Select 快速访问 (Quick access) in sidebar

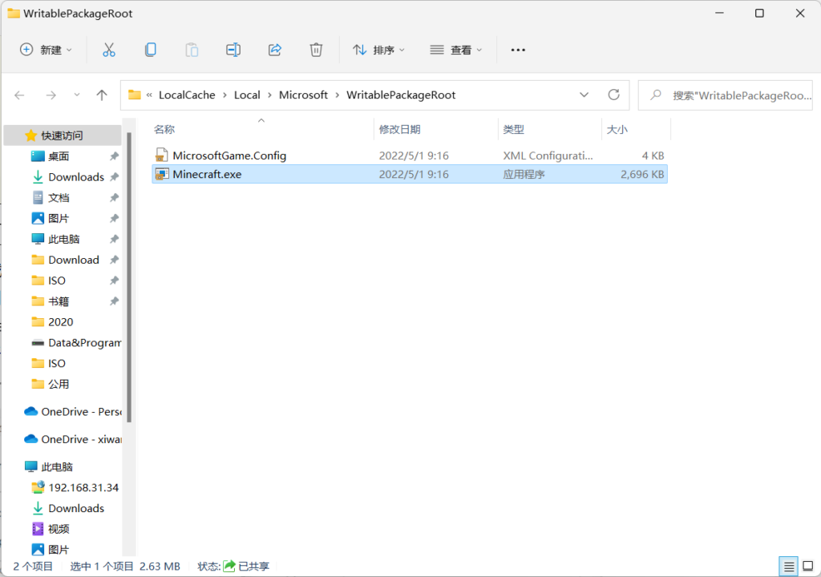62,135
